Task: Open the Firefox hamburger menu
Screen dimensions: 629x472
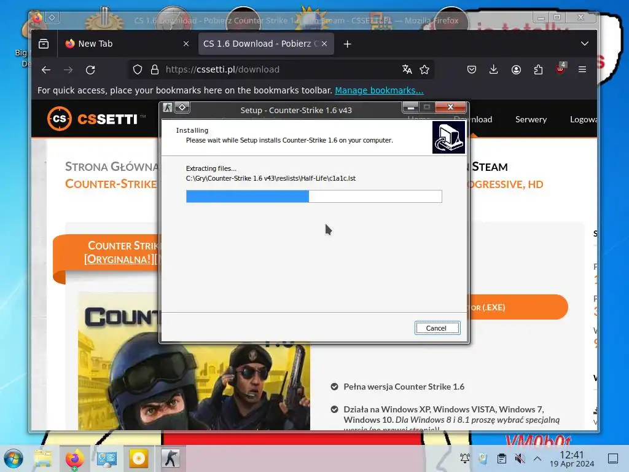Action: 582,69
